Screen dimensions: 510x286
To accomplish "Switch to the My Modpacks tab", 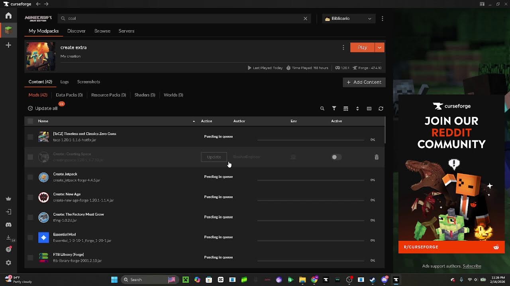I will [43, 31].
